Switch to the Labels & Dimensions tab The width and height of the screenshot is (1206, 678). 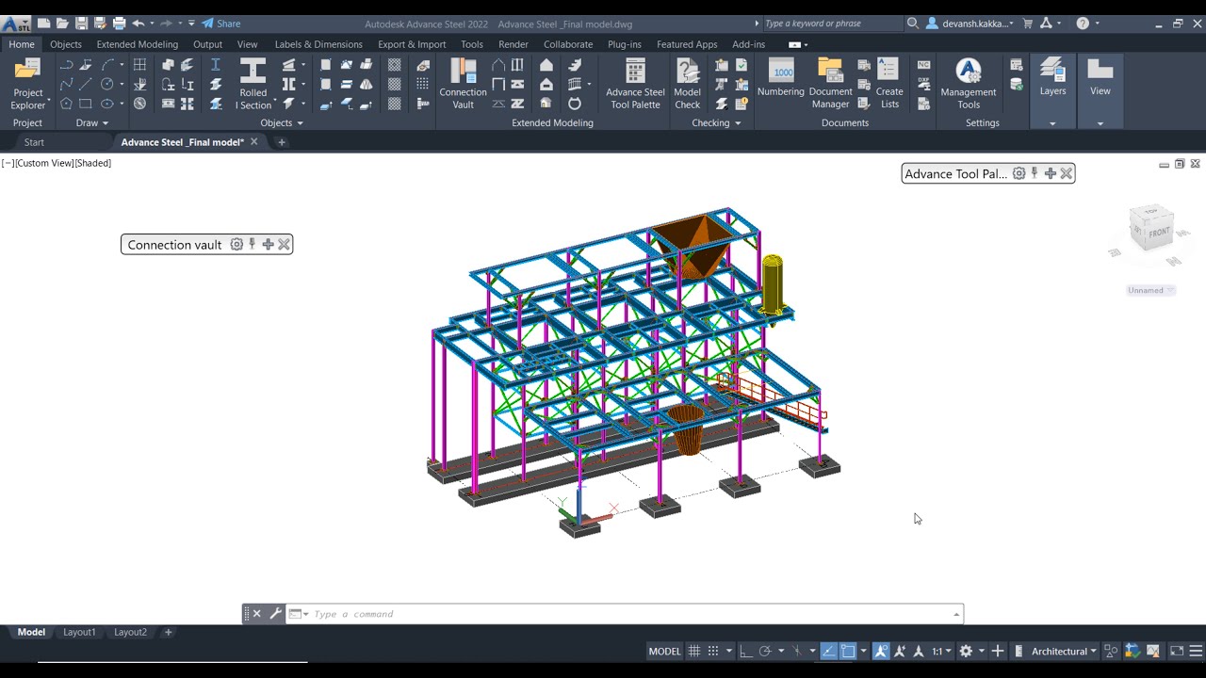tap(318, 44)
